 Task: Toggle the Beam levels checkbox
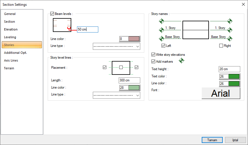[52, 14]
